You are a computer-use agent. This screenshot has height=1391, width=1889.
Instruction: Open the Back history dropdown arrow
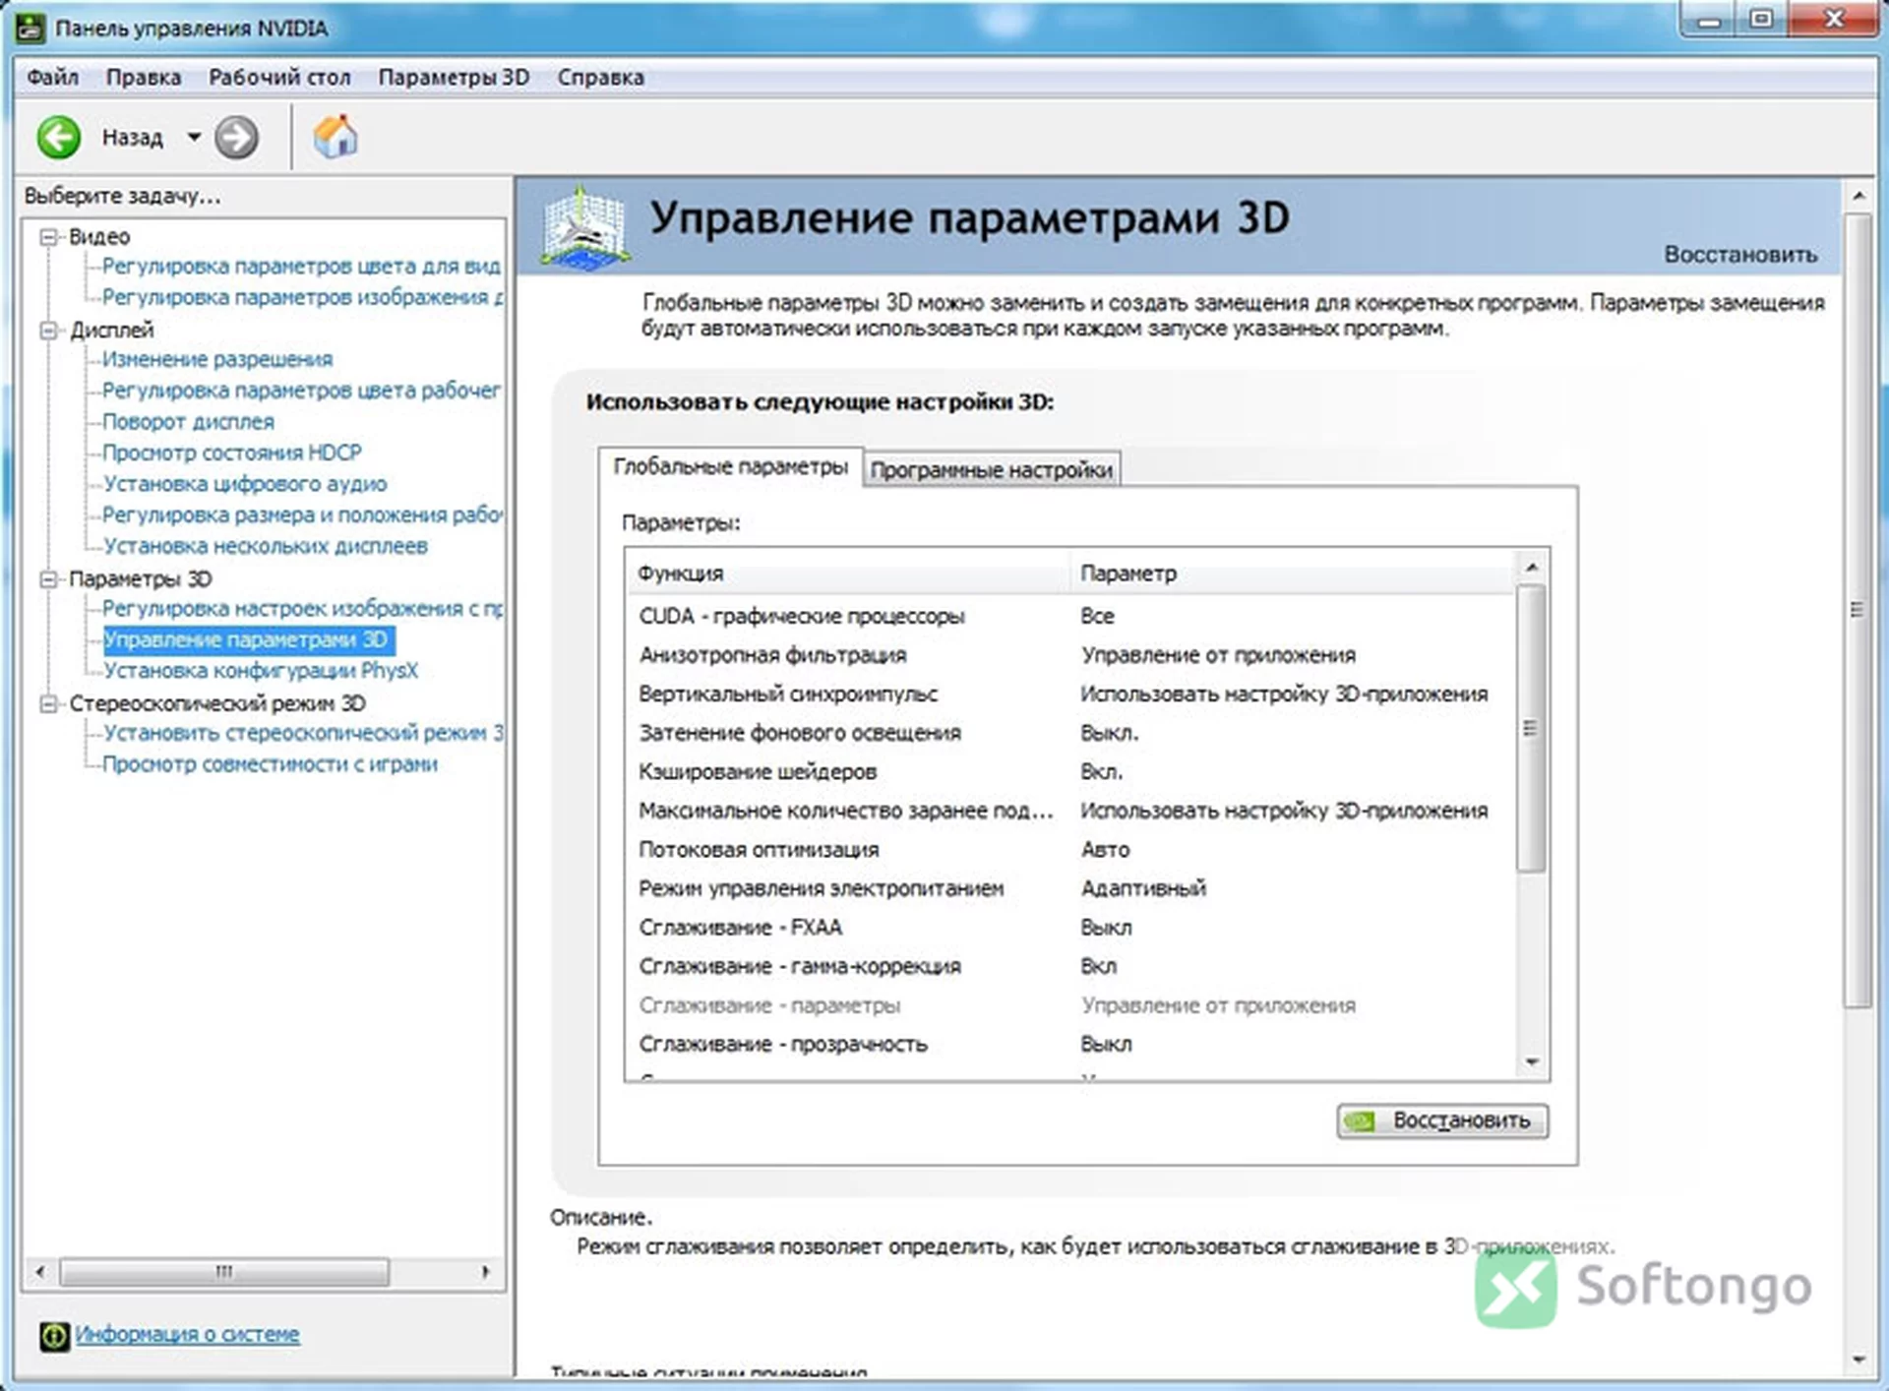pos(194,137)
